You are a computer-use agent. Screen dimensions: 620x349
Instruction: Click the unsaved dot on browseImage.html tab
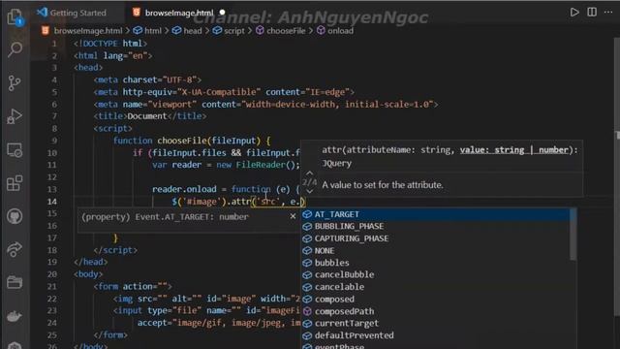click(222, 13)
